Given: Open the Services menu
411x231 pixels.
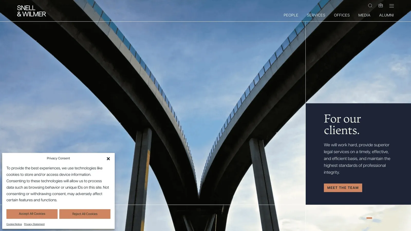Looking at the screenshot, I should tap(316, 15).
